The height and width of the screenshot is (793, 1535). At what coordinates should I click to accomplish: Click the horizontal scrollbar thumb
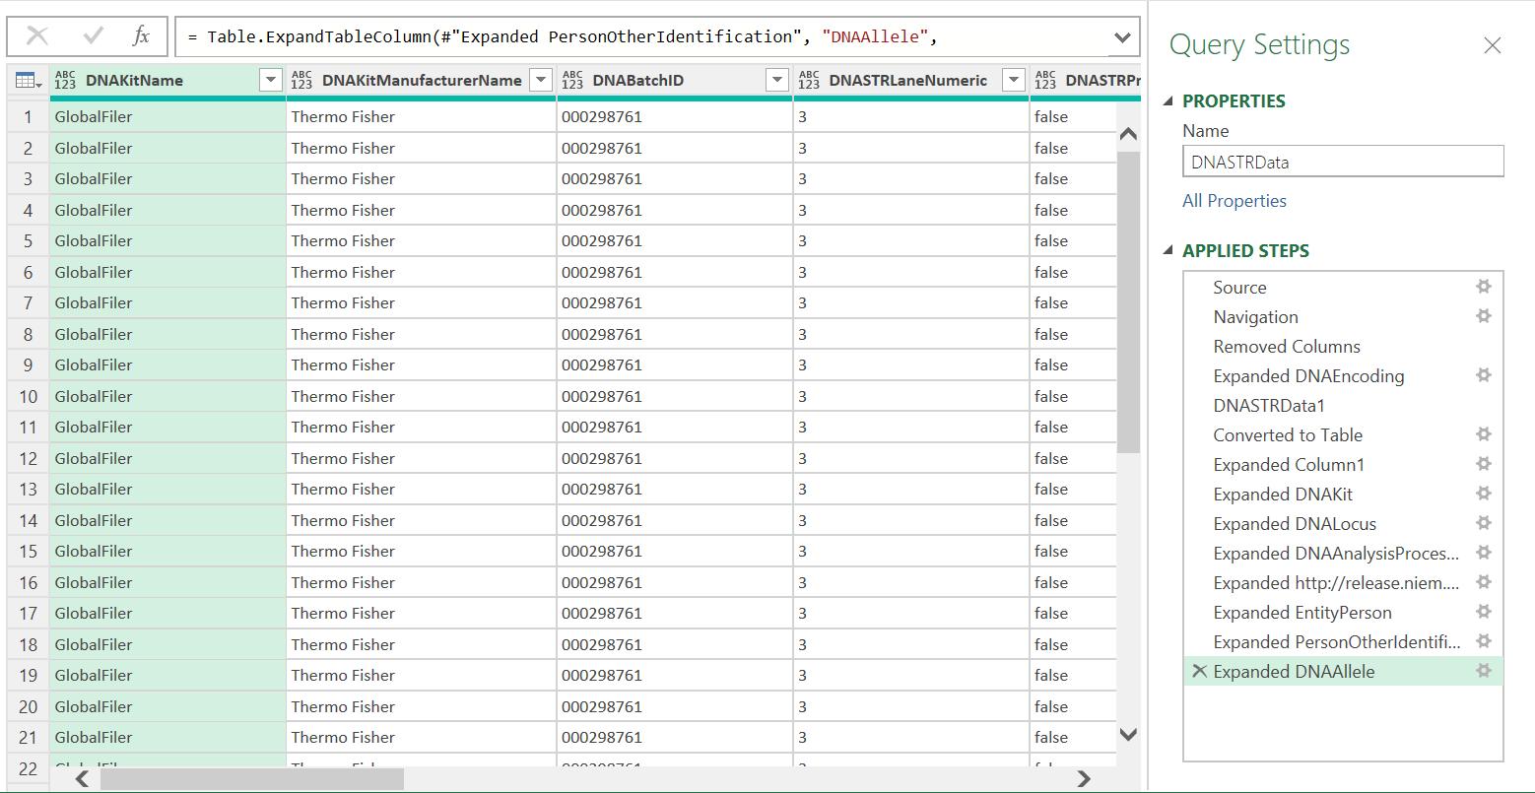pyautogui.click(x=252, y=779)
